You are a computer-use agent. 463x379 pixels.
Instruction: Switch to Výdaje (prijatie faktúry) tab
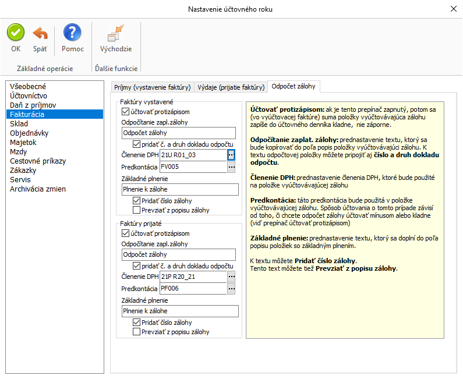click(231, 87)
